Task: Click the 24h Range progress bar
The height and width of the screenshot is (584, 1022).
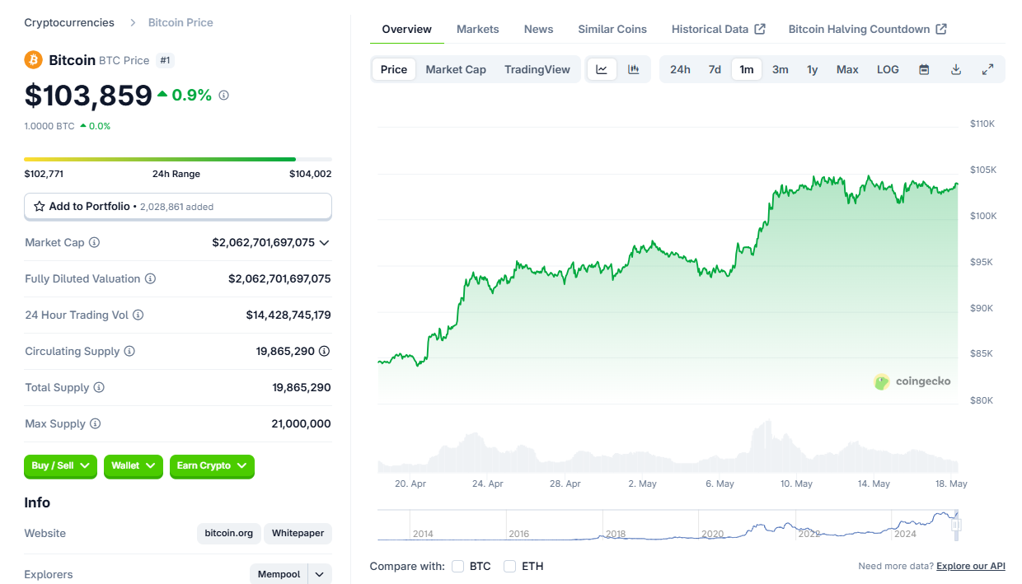Action: point(178,159)
